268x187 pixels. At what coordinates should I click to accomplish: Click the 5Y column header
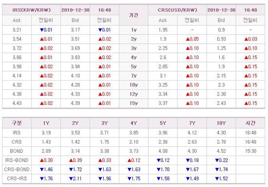[x=163, y=123]
